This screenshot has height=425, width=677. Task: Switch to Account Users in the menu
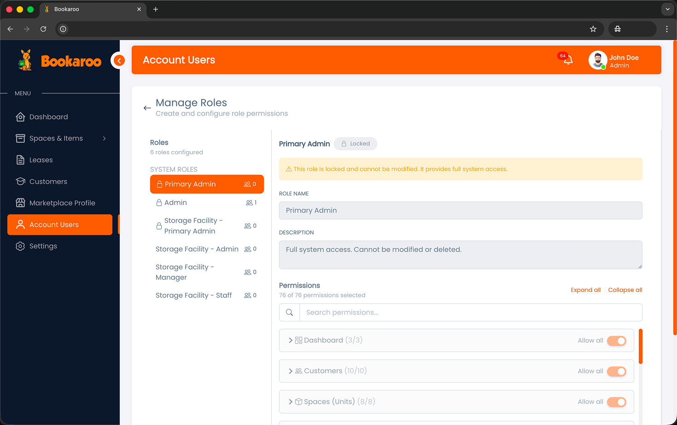(54, 224)
